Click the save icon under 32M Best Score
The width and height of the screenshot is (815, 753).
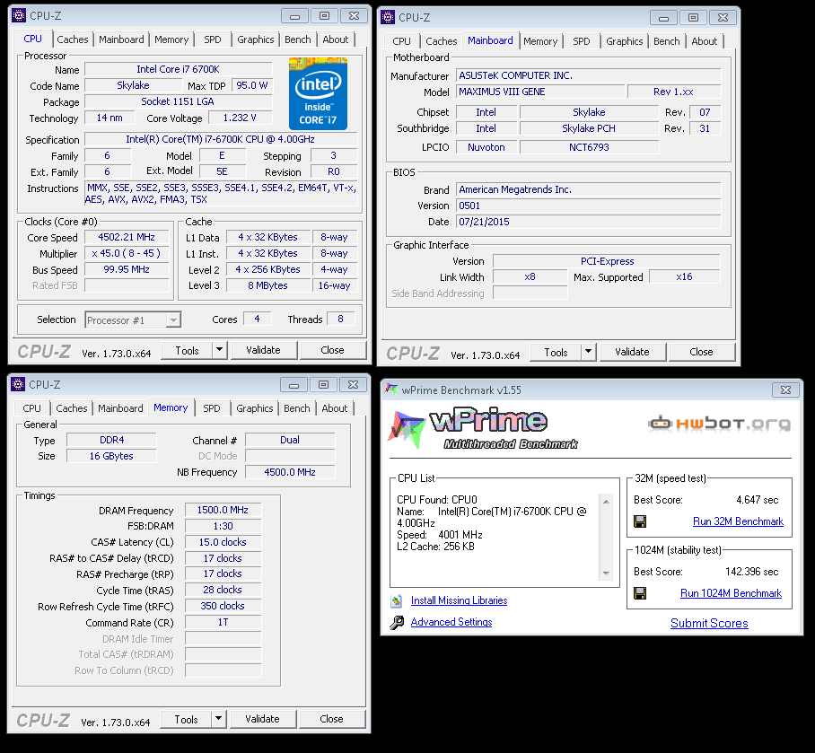(x=640, y=521)
